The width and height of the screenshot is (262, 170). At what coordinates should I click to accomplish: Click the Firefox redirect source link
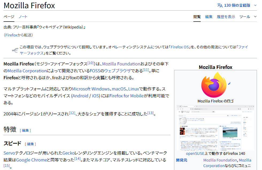click(11, 35)
